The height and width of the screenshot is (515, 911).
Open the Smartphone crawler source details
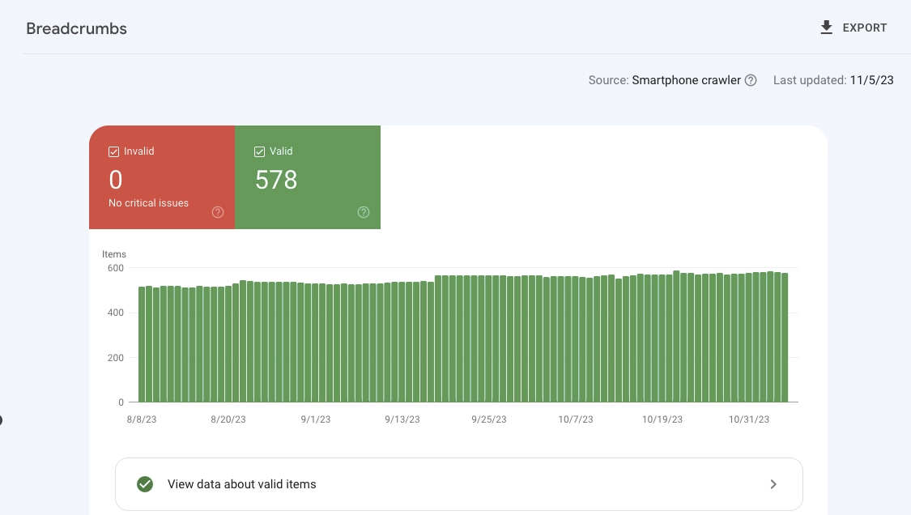coord(686,80)
